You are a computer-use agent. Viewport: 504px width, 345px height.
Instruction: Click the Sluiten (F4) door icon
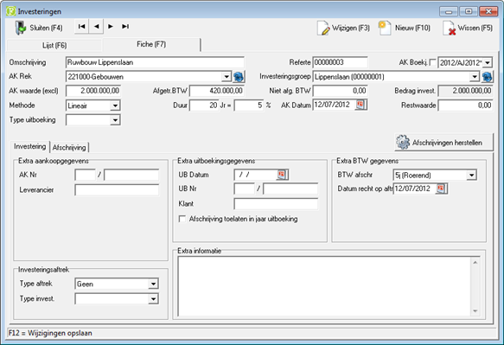pos(20,28)
